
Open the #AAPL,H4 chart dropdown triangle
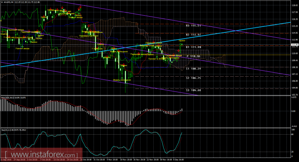tap(2, 2)
